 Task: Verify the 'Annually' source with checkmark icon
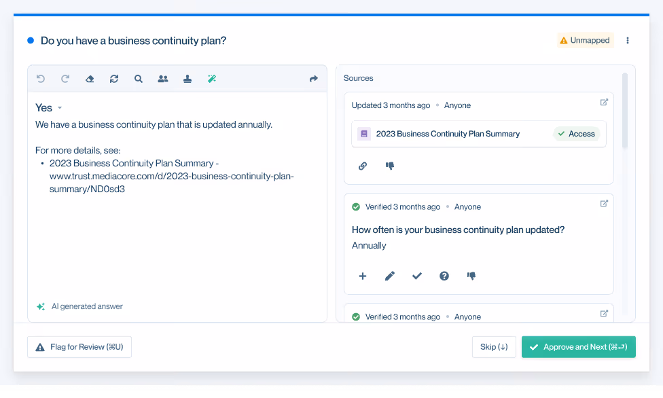(417, 276)
